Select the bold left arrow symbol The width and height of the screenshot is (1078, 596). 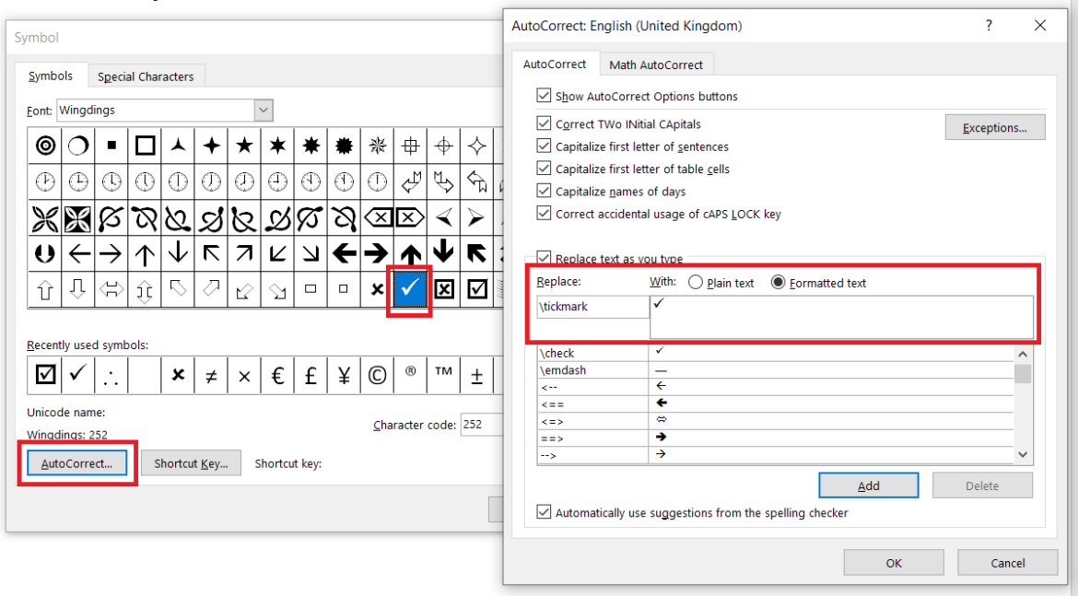click(344, 253)
